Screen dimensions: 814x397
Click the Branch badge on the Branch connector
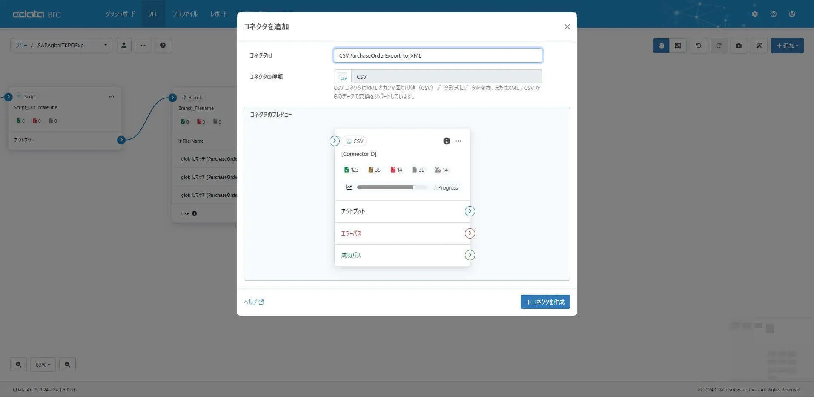192,98
